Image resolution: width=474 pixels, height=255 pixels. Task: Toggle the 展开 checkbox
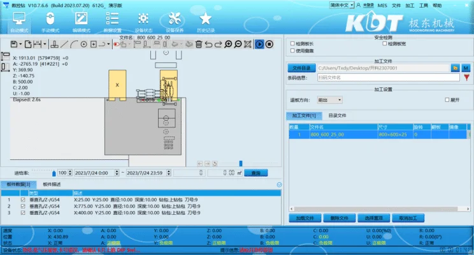[447, 100]
